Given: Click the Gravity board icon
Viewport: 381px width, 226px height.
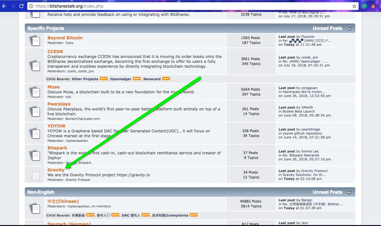Looking at the screenshot, I should 35,174.
